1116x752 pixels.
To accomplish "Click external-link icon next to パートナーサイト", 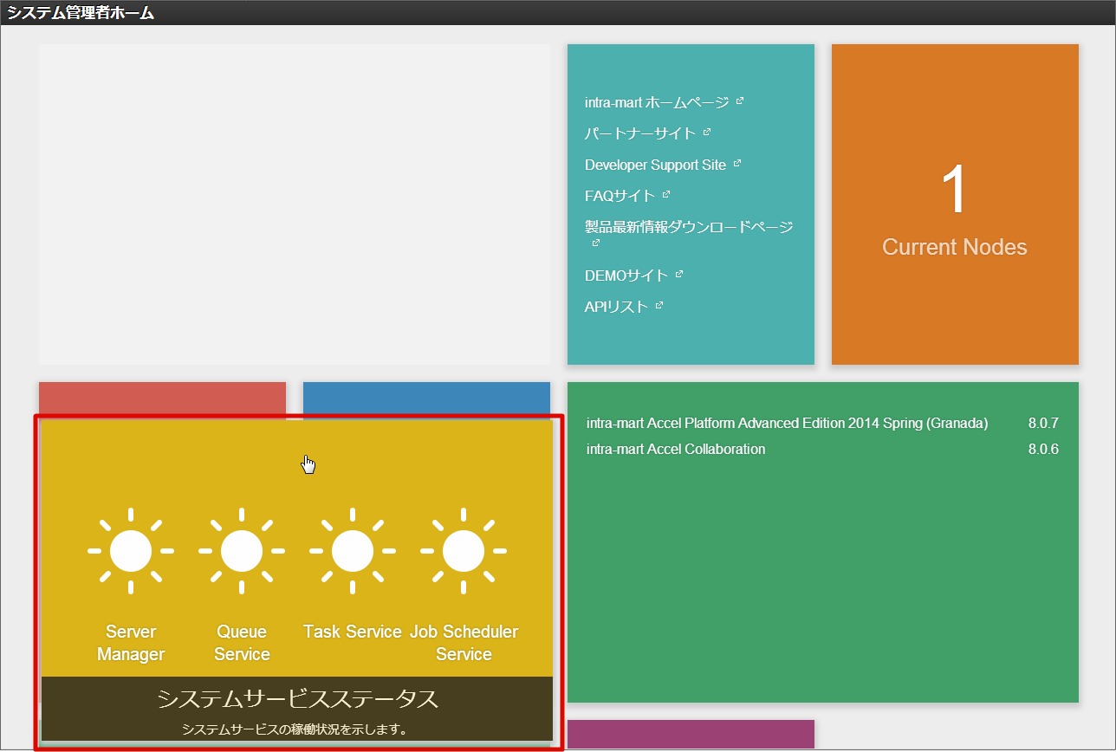I will pos(707,133).
